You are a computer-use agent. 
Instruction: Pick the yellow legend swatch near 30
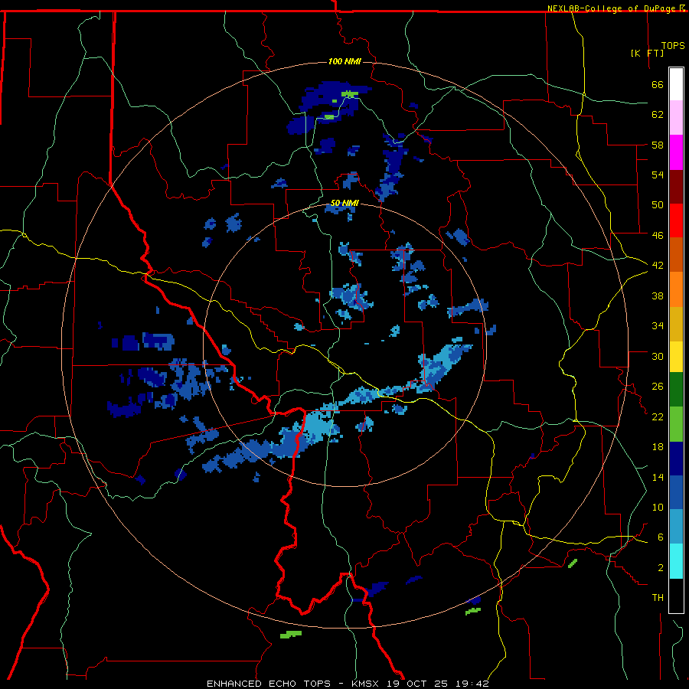[x=676, y=357]
